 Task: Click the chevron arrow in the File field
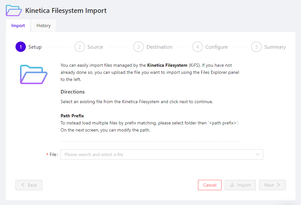point(258,154)
